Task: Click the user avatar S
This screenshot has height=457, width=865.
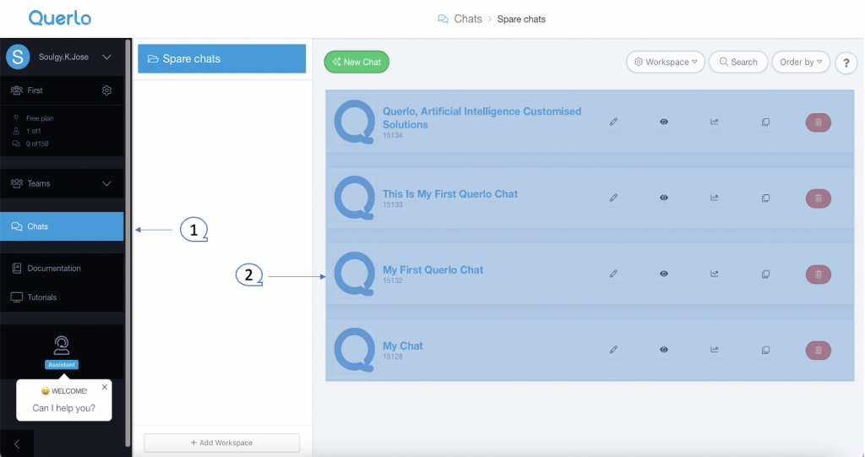Action: coord(18,57)
